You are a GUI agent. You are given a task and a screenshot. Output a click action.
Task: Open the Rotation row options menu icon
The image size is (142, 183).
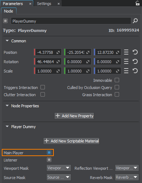pos(126,61)
